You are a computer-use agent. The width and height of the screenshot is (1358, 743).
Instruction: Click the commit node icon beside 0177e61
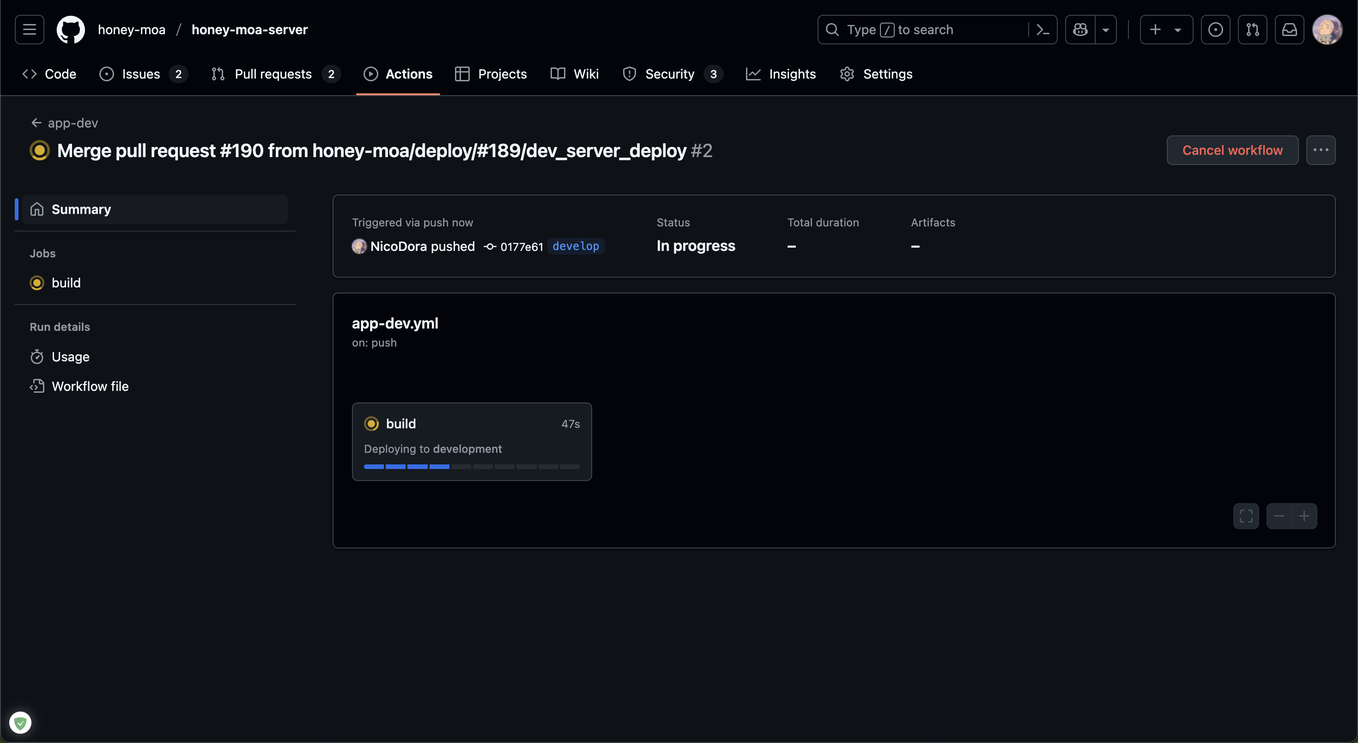click(490, 247)
